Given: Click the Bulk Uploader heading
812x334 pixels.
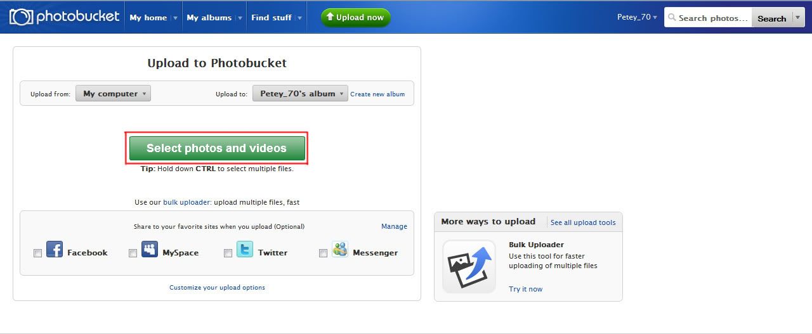Looking at the screenshot, I should coord(536,245).
